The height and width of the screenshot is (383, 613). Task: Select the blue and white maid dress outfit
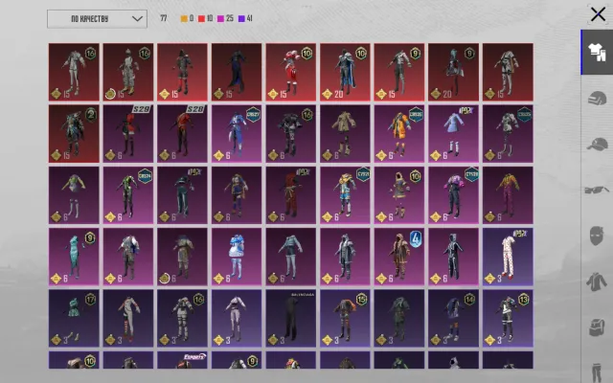[237, 257]
